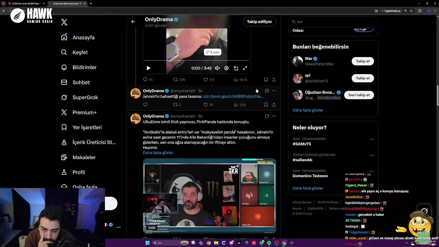Click the İçerik Üreticisi Stüdyosu icon
This screenshot has height=247, width=439.
pos(64,142)
